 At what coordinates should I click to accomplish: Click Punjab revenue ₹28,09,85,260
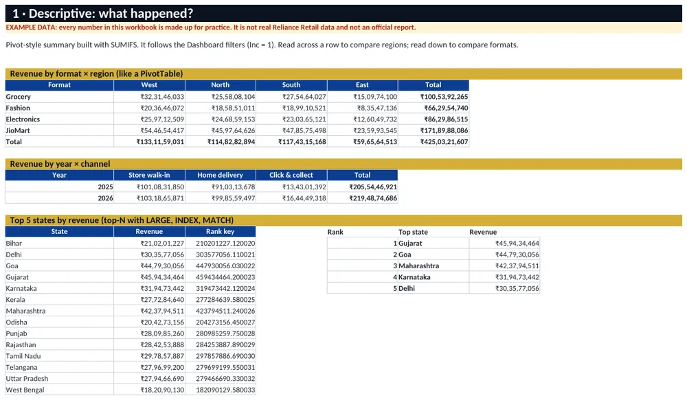tap(149, 333)
